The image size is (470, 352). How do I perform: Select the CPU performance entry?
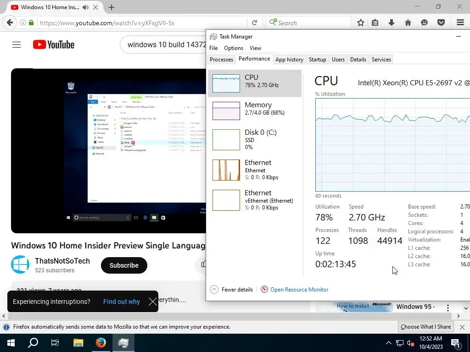coord(254,83)
